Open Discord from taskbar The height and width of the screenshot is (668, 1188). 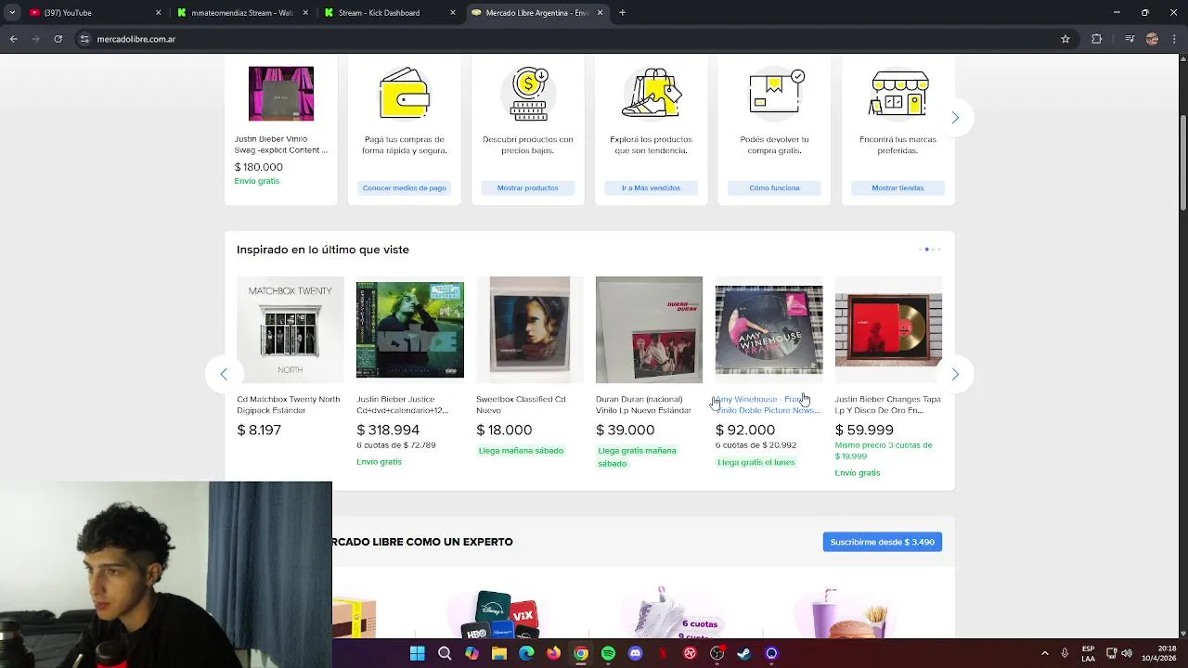pyautogui.click(x=635, y=653)
